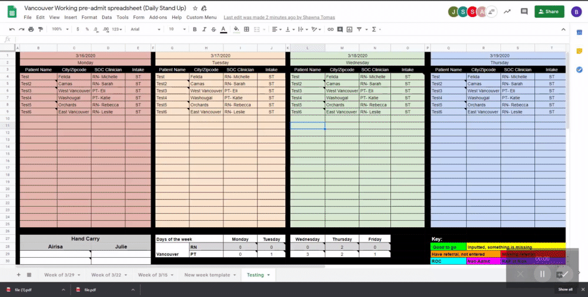
Task: Open the Sheets home icon
Action: (12, 12)
